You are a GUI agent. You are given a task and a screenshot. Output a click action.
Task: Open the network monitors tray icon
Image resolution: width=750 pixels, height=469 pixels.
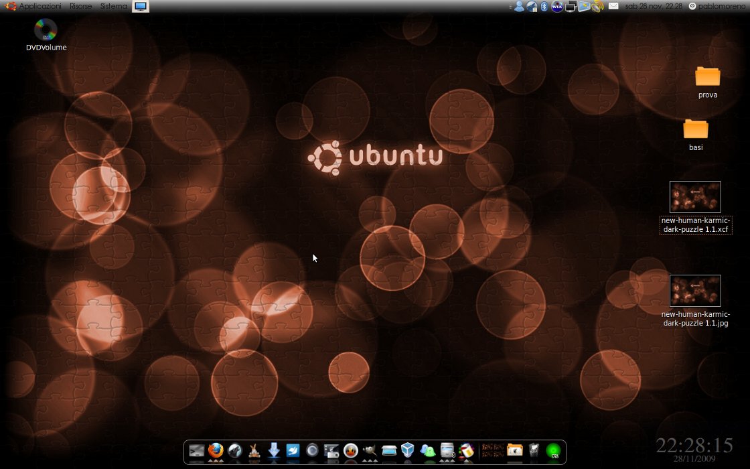(570, 6)
